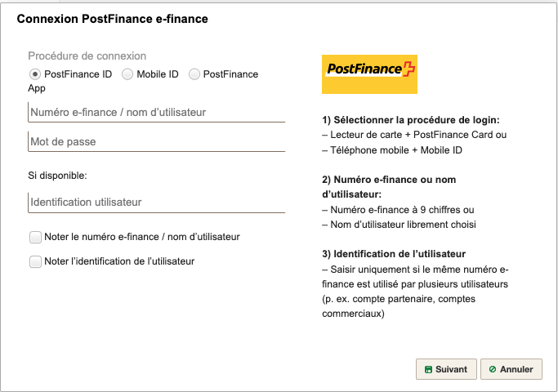The image size is (558, 392).
Task: Click the Connexion PostFinance e-finance dialog title
Action: 113,19
